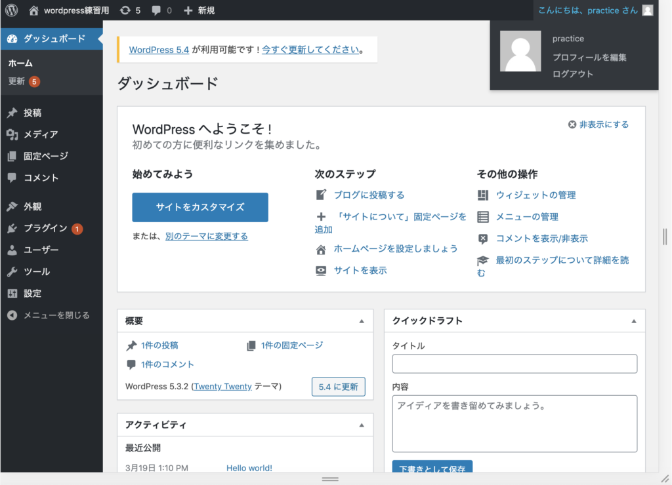Click the 5.4 に更新 button
The image size is (672, 485).
tap(338, 387)
